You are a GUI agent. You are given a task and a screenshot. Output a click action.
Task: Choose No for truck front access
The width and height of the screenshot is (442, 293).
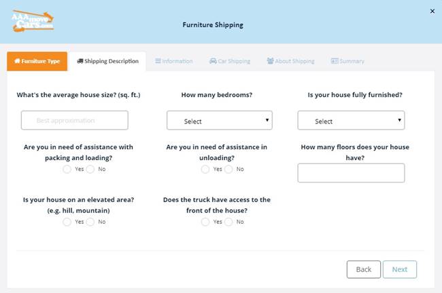(x=229, y=222)
